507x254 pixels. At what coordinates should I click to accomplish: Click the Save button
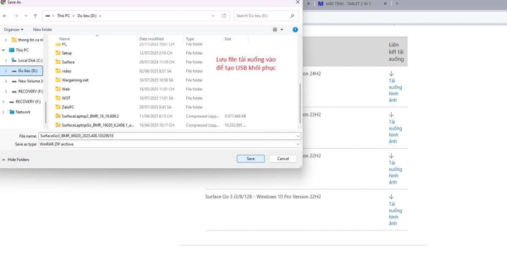tap(251, 158)
